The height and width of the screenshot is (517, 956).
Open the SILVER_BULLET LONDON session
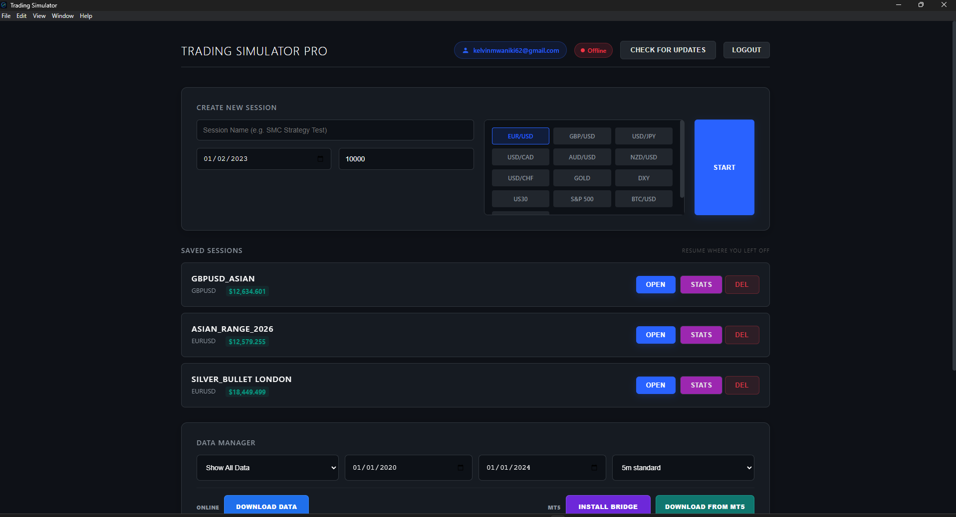[656, 385]
